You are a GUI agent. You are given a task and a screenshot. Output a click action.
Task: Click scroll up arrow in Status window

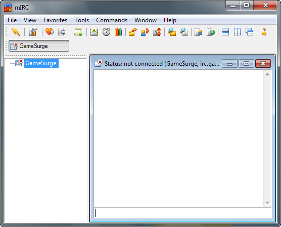(267, 74)
